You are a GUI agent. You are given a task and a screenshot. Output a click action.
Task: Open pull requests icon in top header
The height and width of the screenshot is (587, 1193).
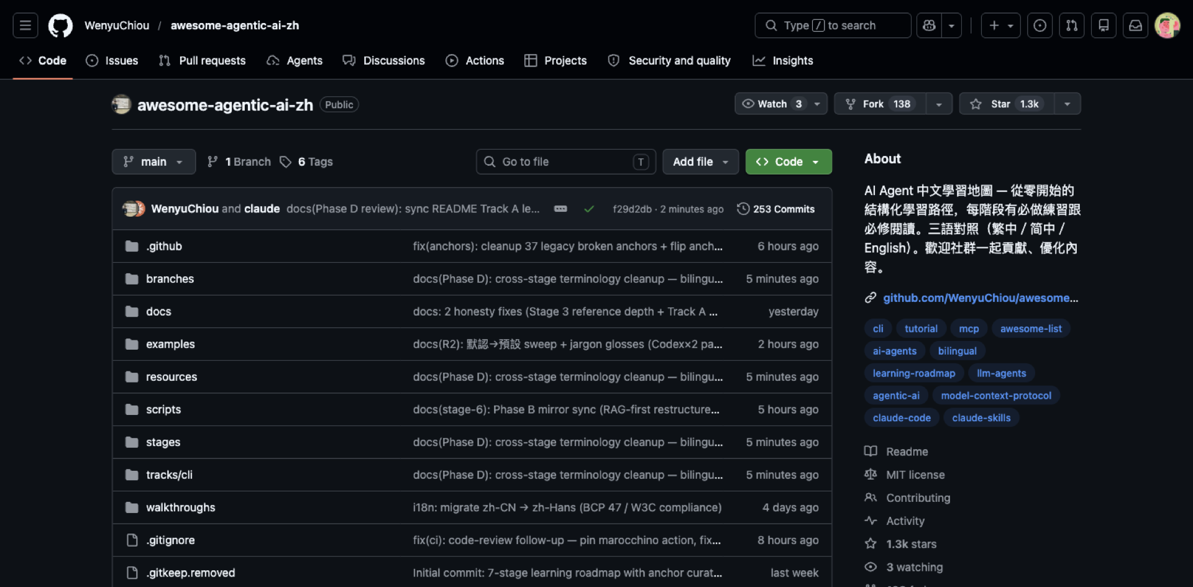1072,25
